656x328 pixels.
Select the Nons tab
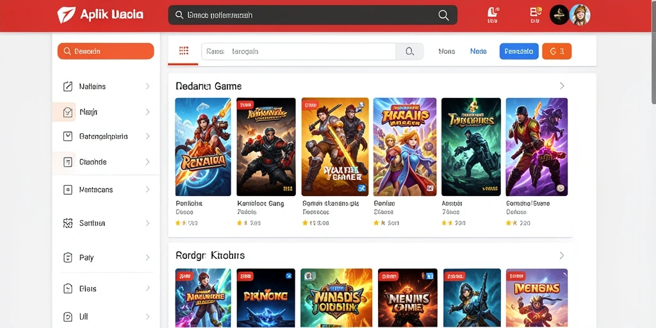pos(447,51)
